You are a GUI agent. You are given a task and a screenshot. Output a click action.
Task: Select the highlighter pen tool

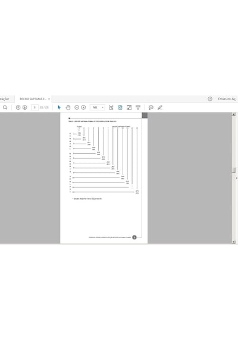coord(160,107)
